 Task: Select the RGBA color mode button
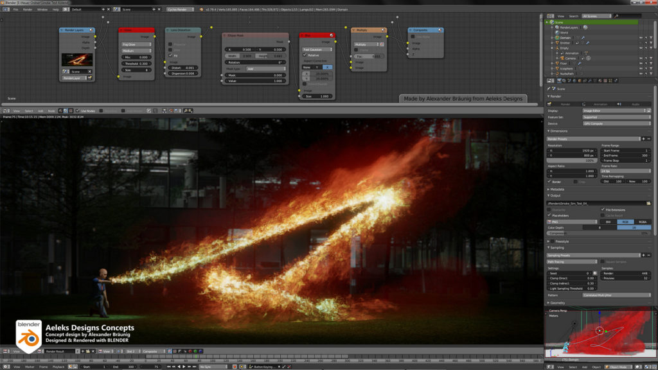(643, 222)
